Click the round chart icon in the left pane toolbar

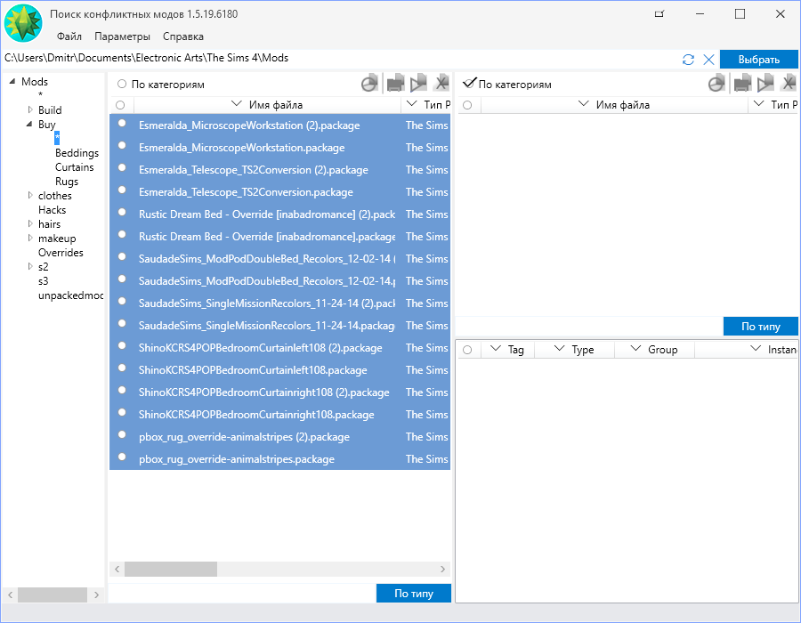pos(369,84)
